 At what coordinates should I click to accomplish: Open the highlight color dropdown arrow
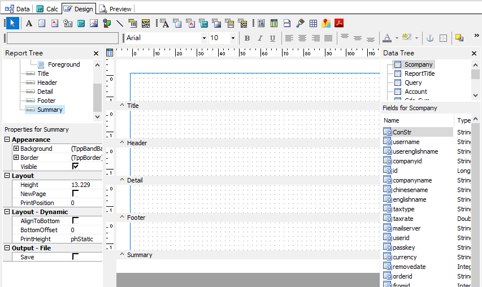416,38
